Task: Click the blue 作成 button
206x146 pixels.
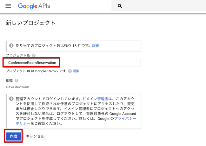Action: pyautogui.click(x=14, y=136)
